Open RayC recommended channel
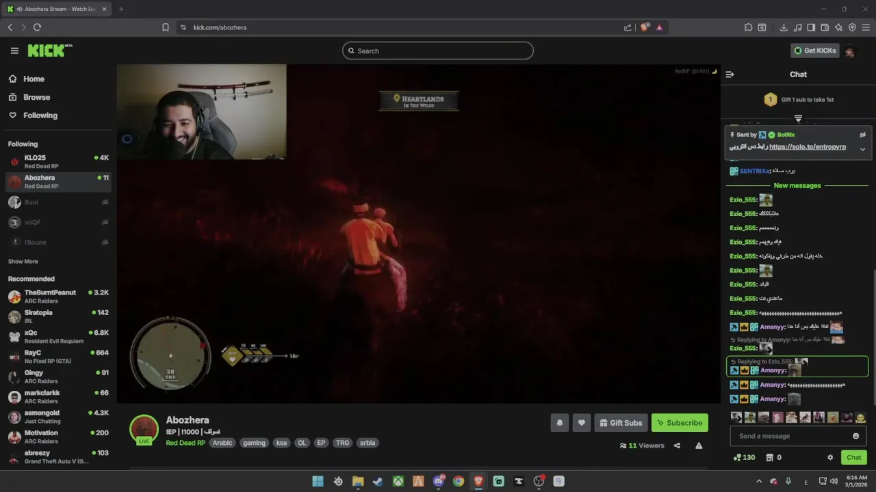 click(x=58, y=357)
